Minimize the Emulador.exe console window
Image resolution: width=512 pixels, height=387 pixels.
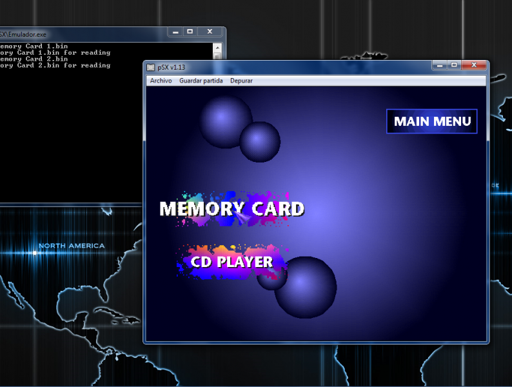[x=175, y=32]
